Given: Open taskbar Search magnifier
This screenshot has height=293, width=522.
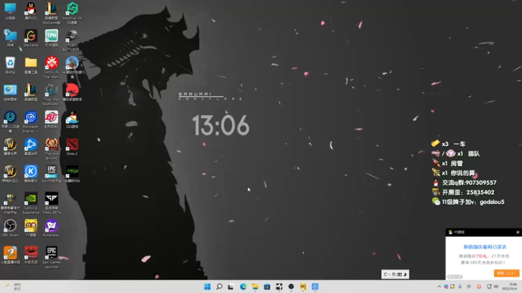Looking at the screenshot, I should pos(219,286).
